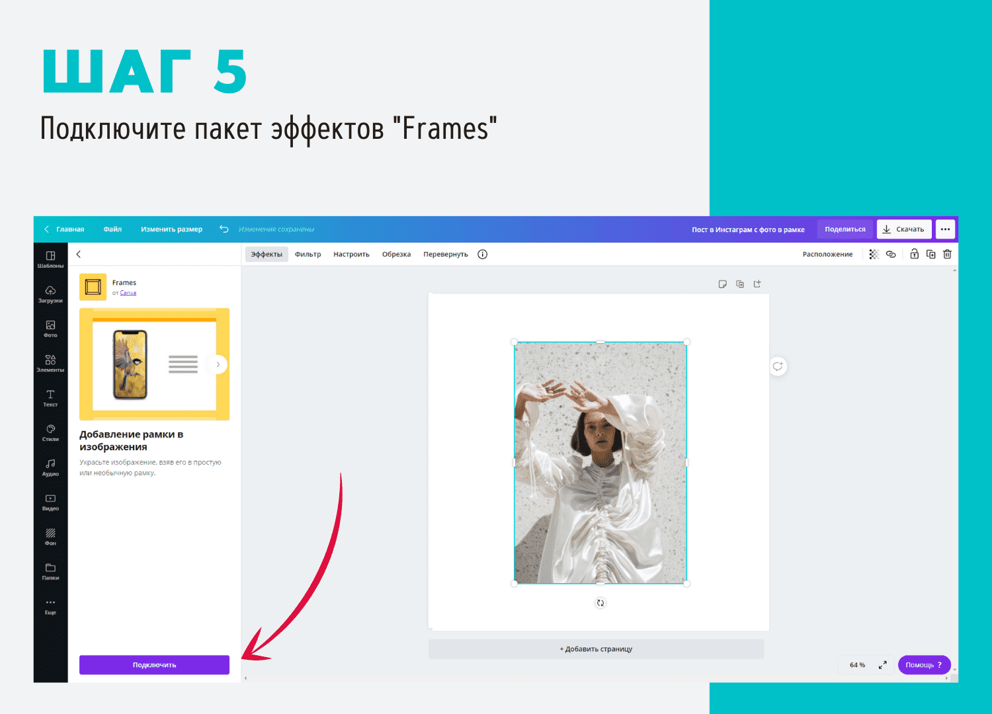
Task: Advance the Frames preview carousel arrow
Action: (x=218, y=364)
